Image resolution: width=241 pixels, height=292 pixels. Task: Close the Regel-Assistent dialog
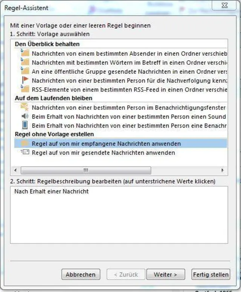225,6
